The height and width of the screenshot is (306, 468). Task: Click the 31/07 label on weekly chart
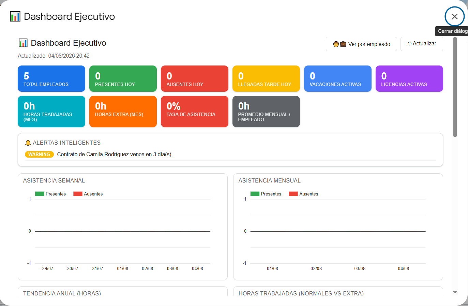97,268
